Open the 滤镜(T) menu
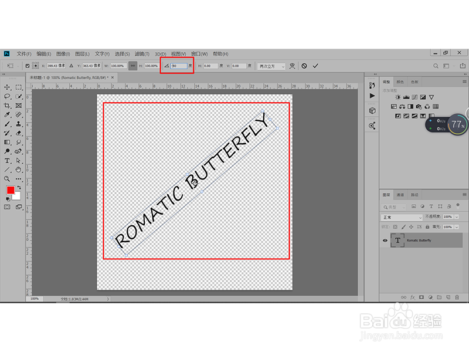 pyautogui.click(x=142, y=54)
